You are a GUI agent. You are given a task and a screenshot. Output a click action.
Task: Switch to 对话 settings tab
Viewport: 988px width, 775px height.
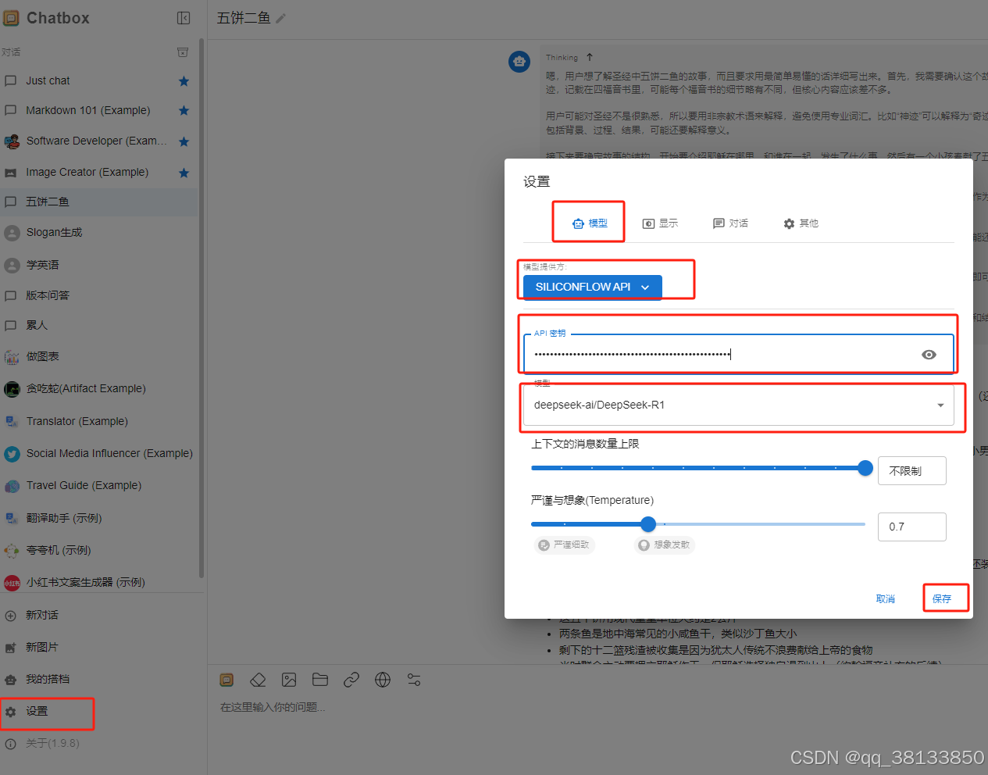(730, 223)
